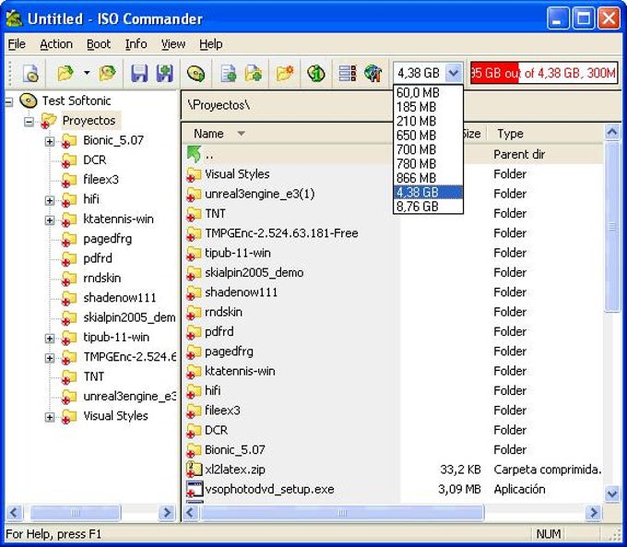This screenshot has height=547, width=627.
Task: Go up via the parent dir arrow
Action: pyautogui.click(x=194, y=154)
